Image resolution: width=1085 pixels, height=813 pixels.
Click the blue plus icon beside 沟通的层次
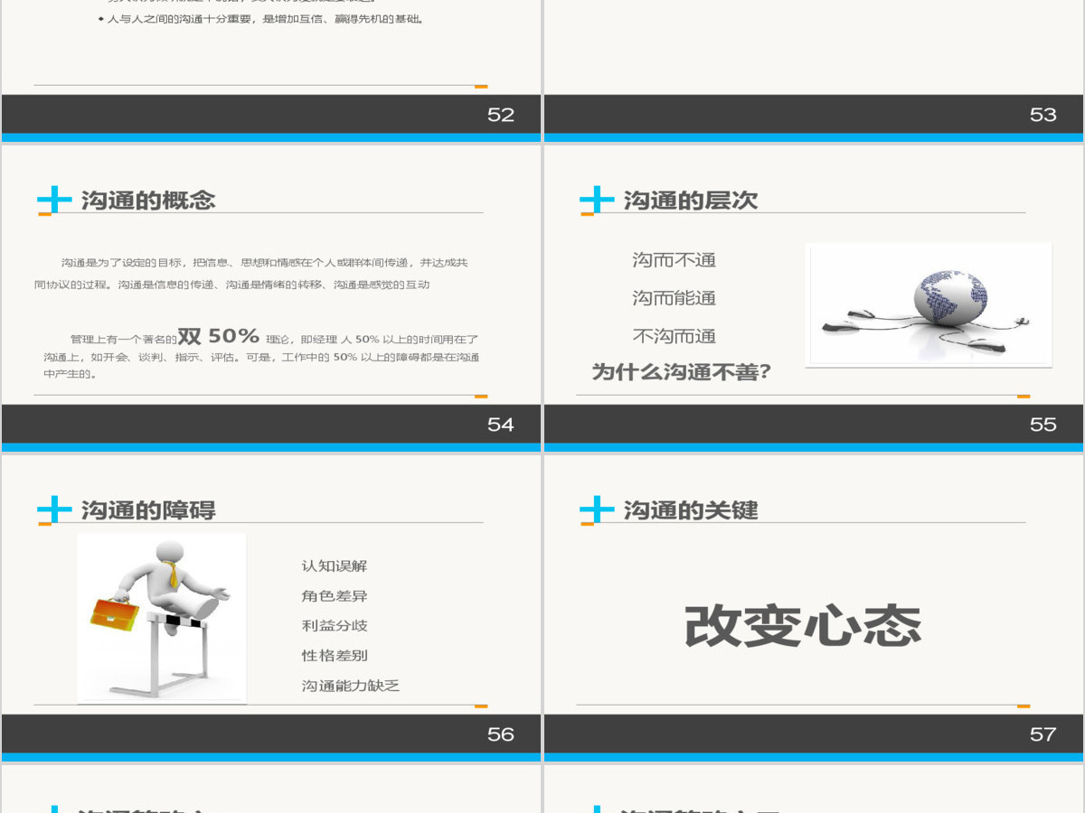click(597, 200)
